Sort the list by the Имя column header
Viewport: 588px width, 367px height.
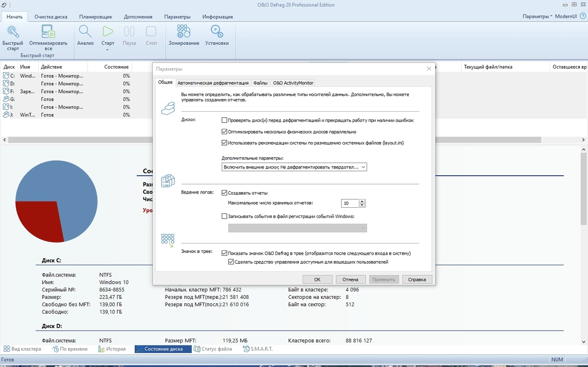(28, 67)
